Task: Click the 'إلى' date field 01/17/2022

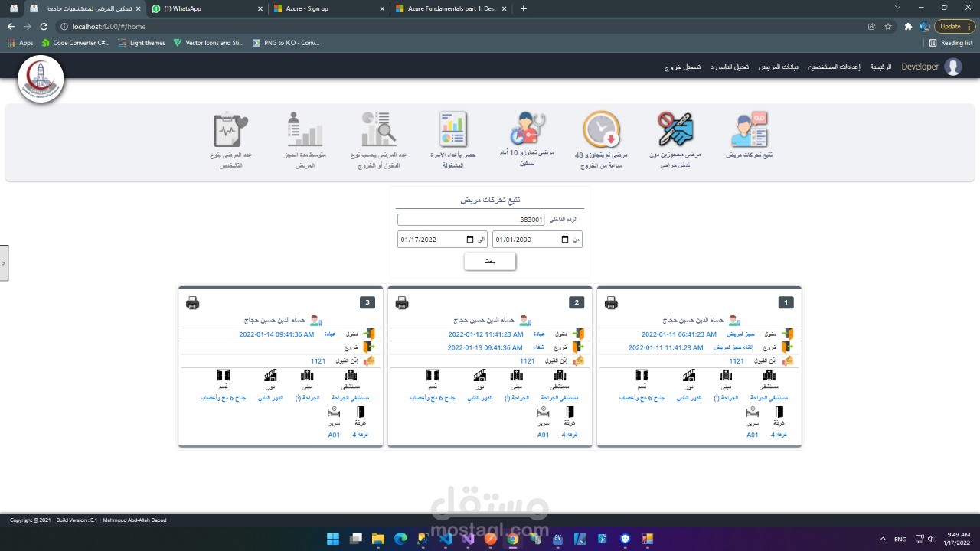Action: [442, 240]
